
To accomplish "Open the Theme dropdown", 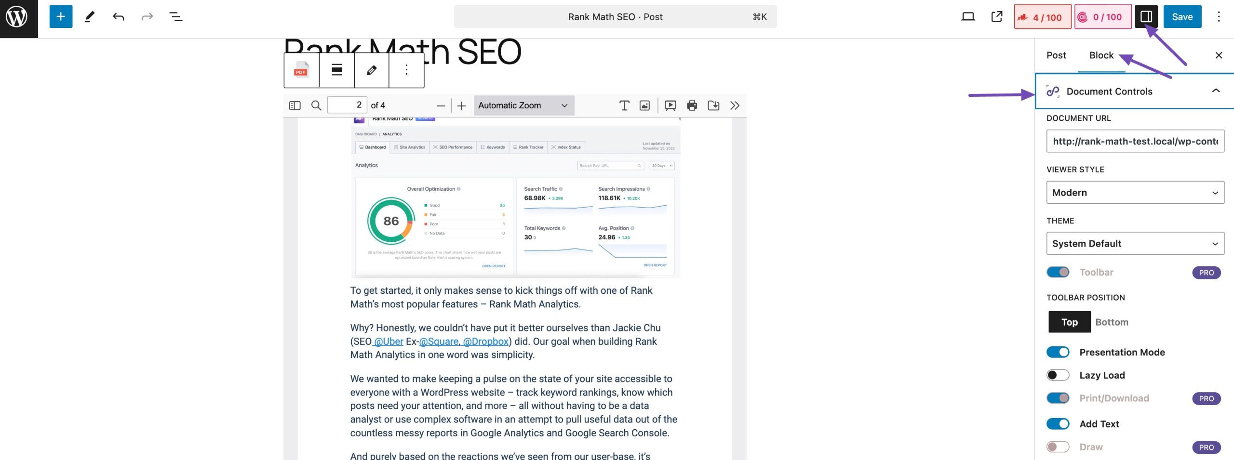I will click(x=1135, y=244).
